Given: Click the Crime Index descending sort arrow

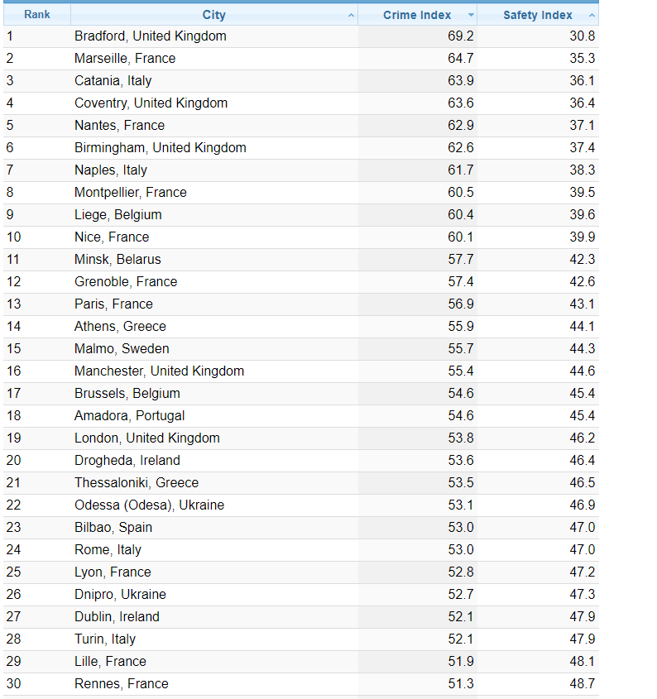Looking at the screenshot, I should click(x=471, y=16).
